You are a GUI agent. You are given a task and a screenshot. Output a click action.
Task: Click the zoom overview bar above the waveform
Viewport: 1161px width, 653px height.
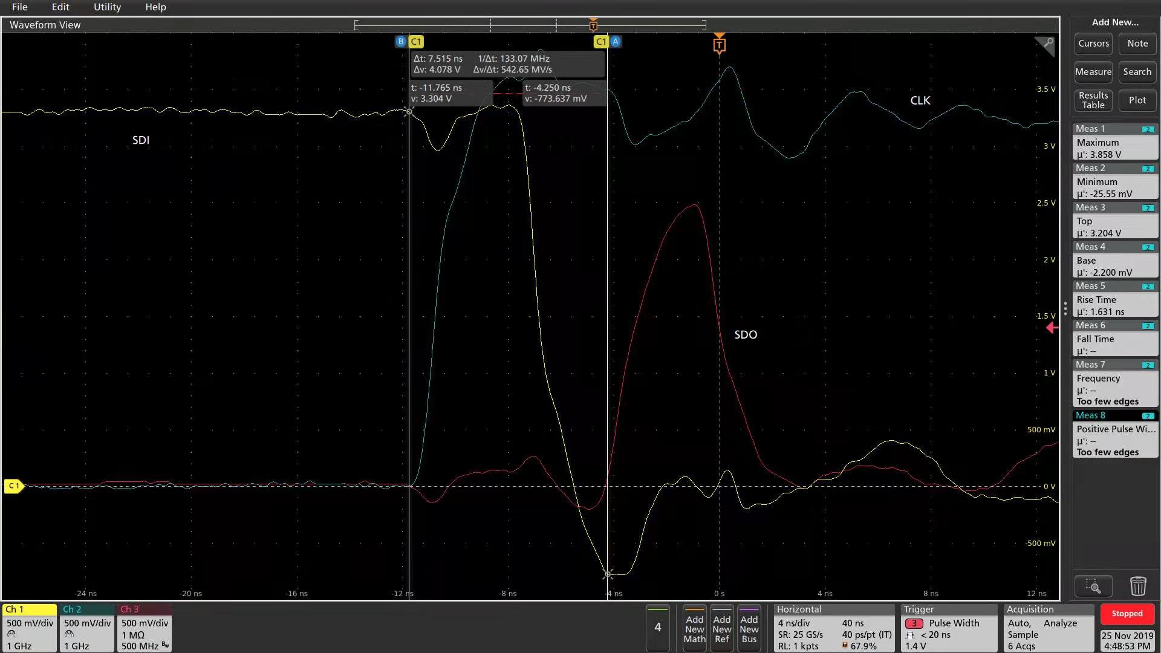point(530,25)
